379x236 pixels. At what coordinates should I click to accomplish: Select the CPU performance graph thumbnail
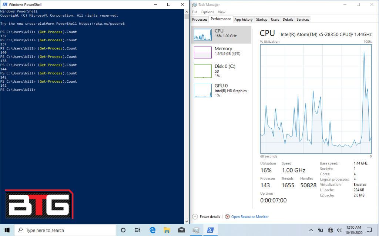point(203,35)
